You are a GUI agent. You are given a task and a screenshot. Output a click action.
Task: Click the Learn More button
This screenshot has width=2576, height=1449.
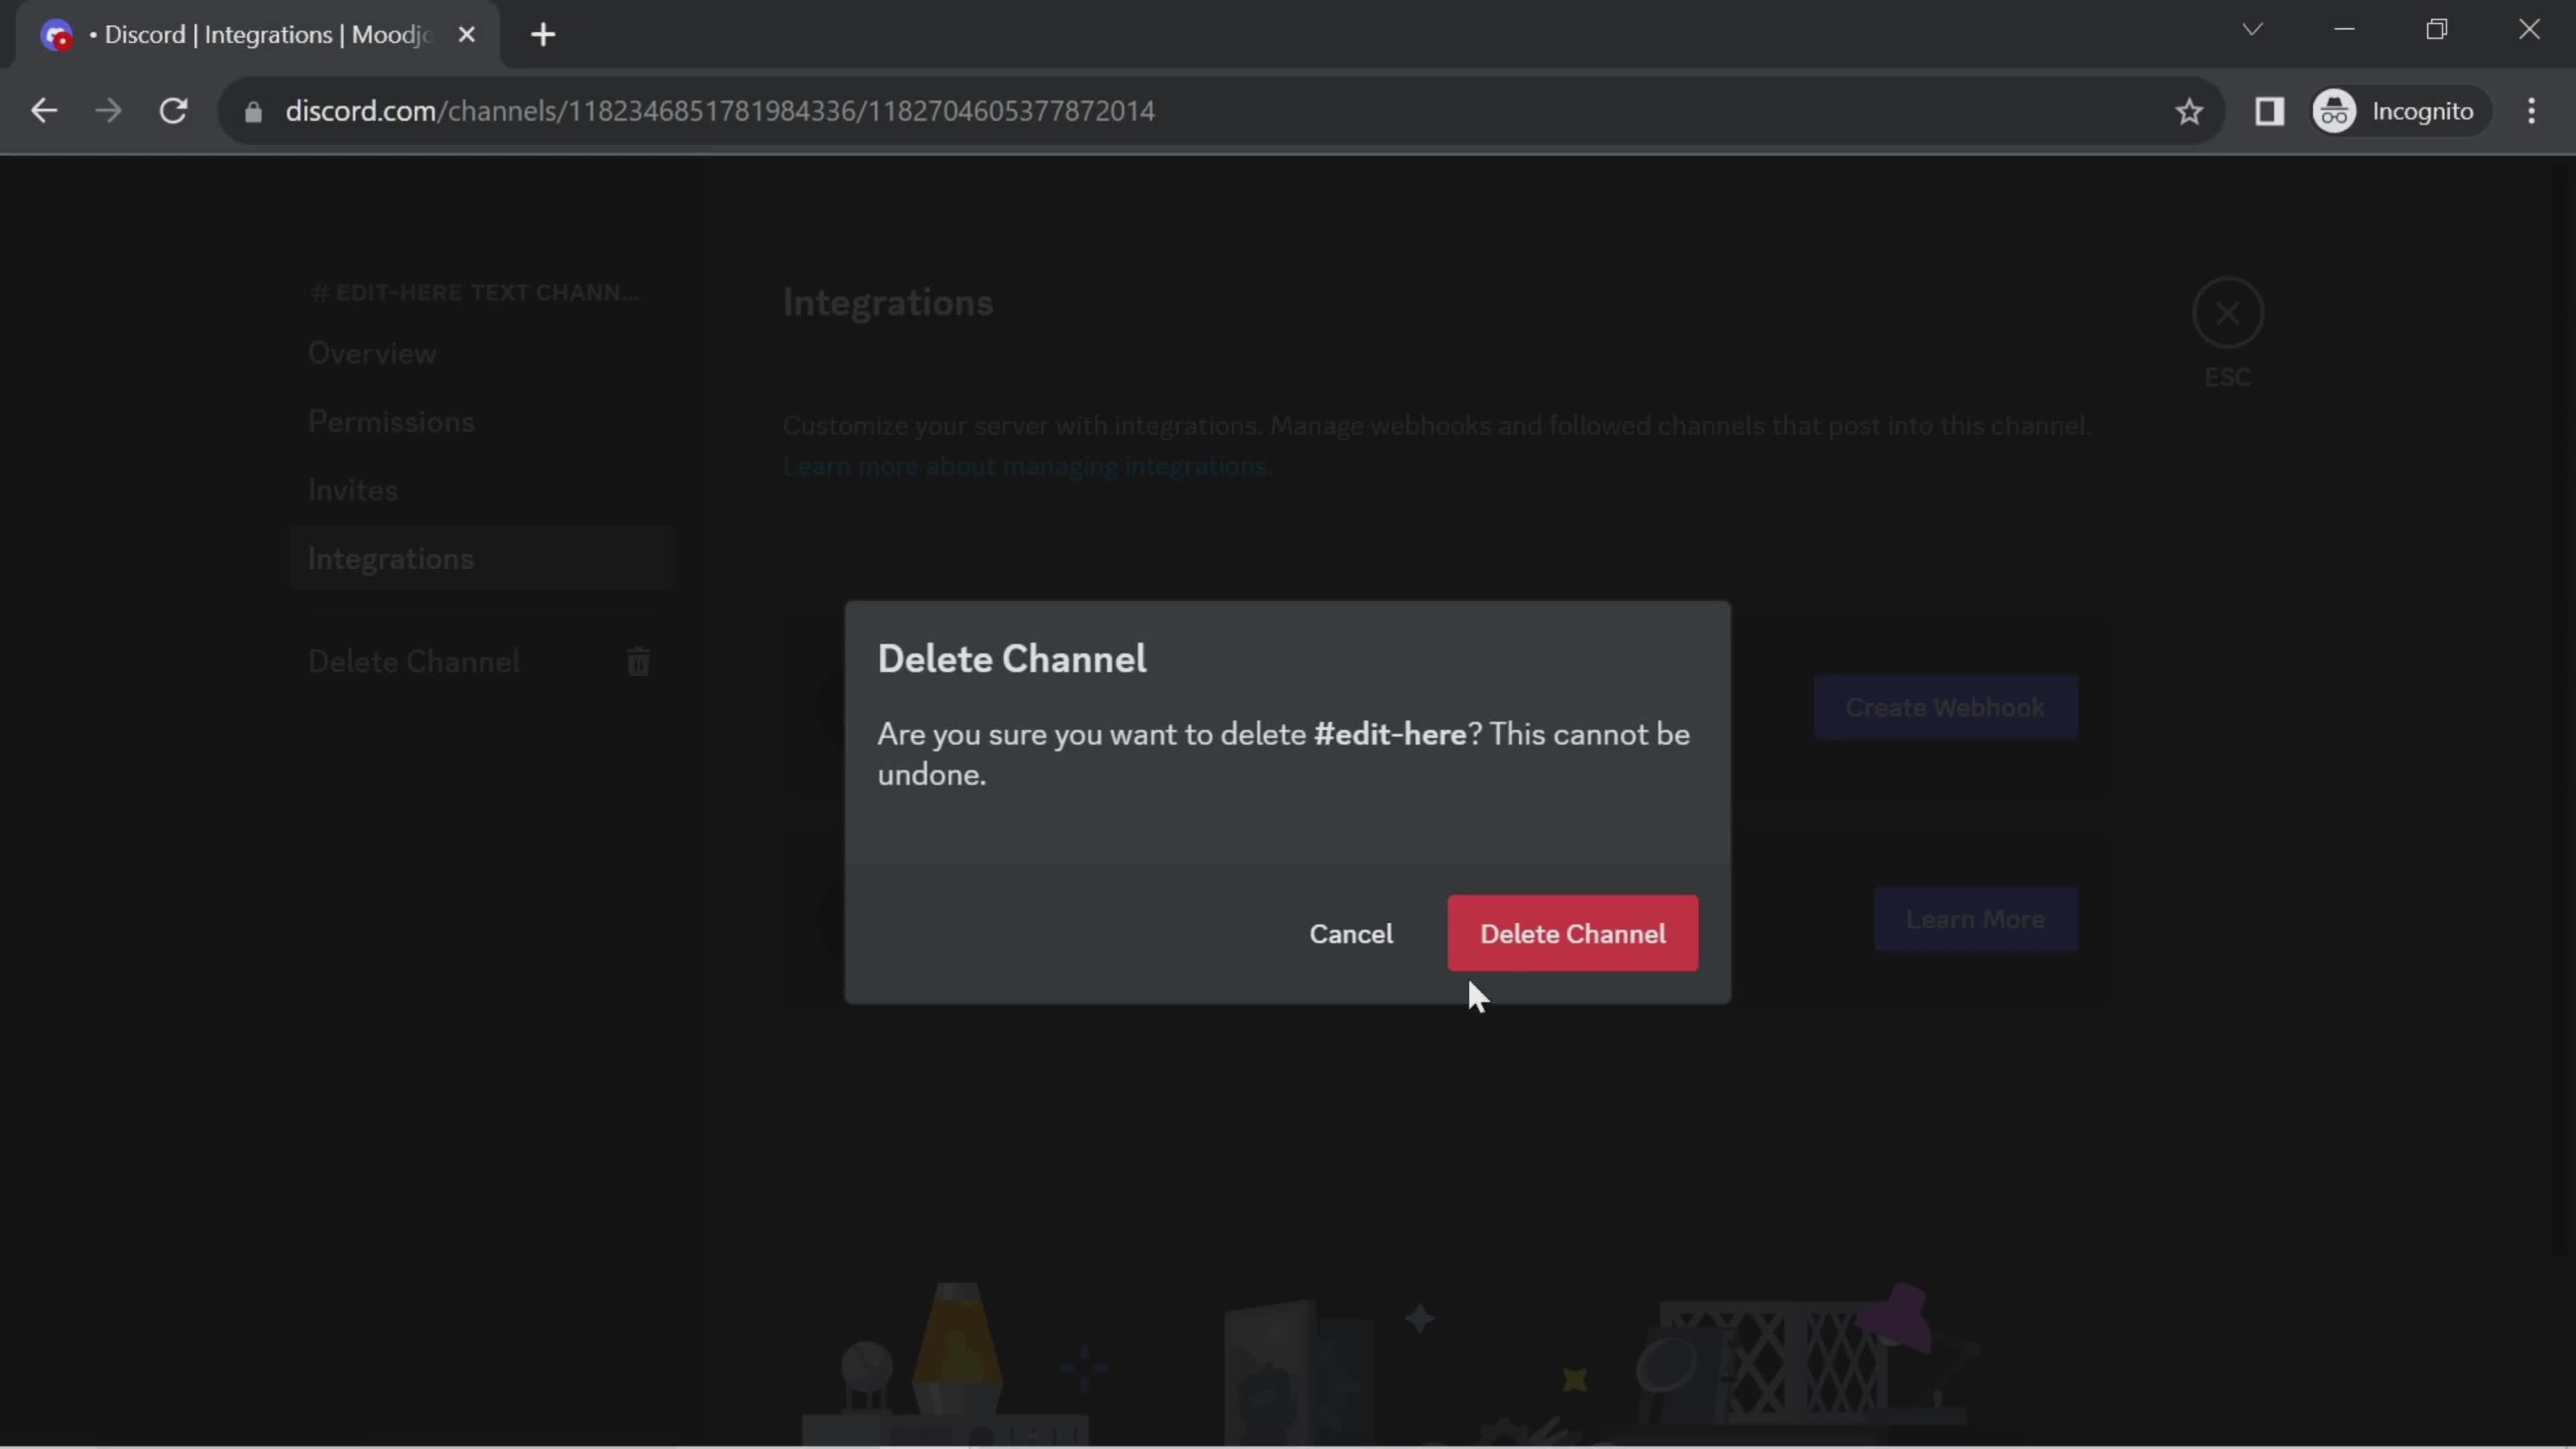click(x=1975, y=920)
